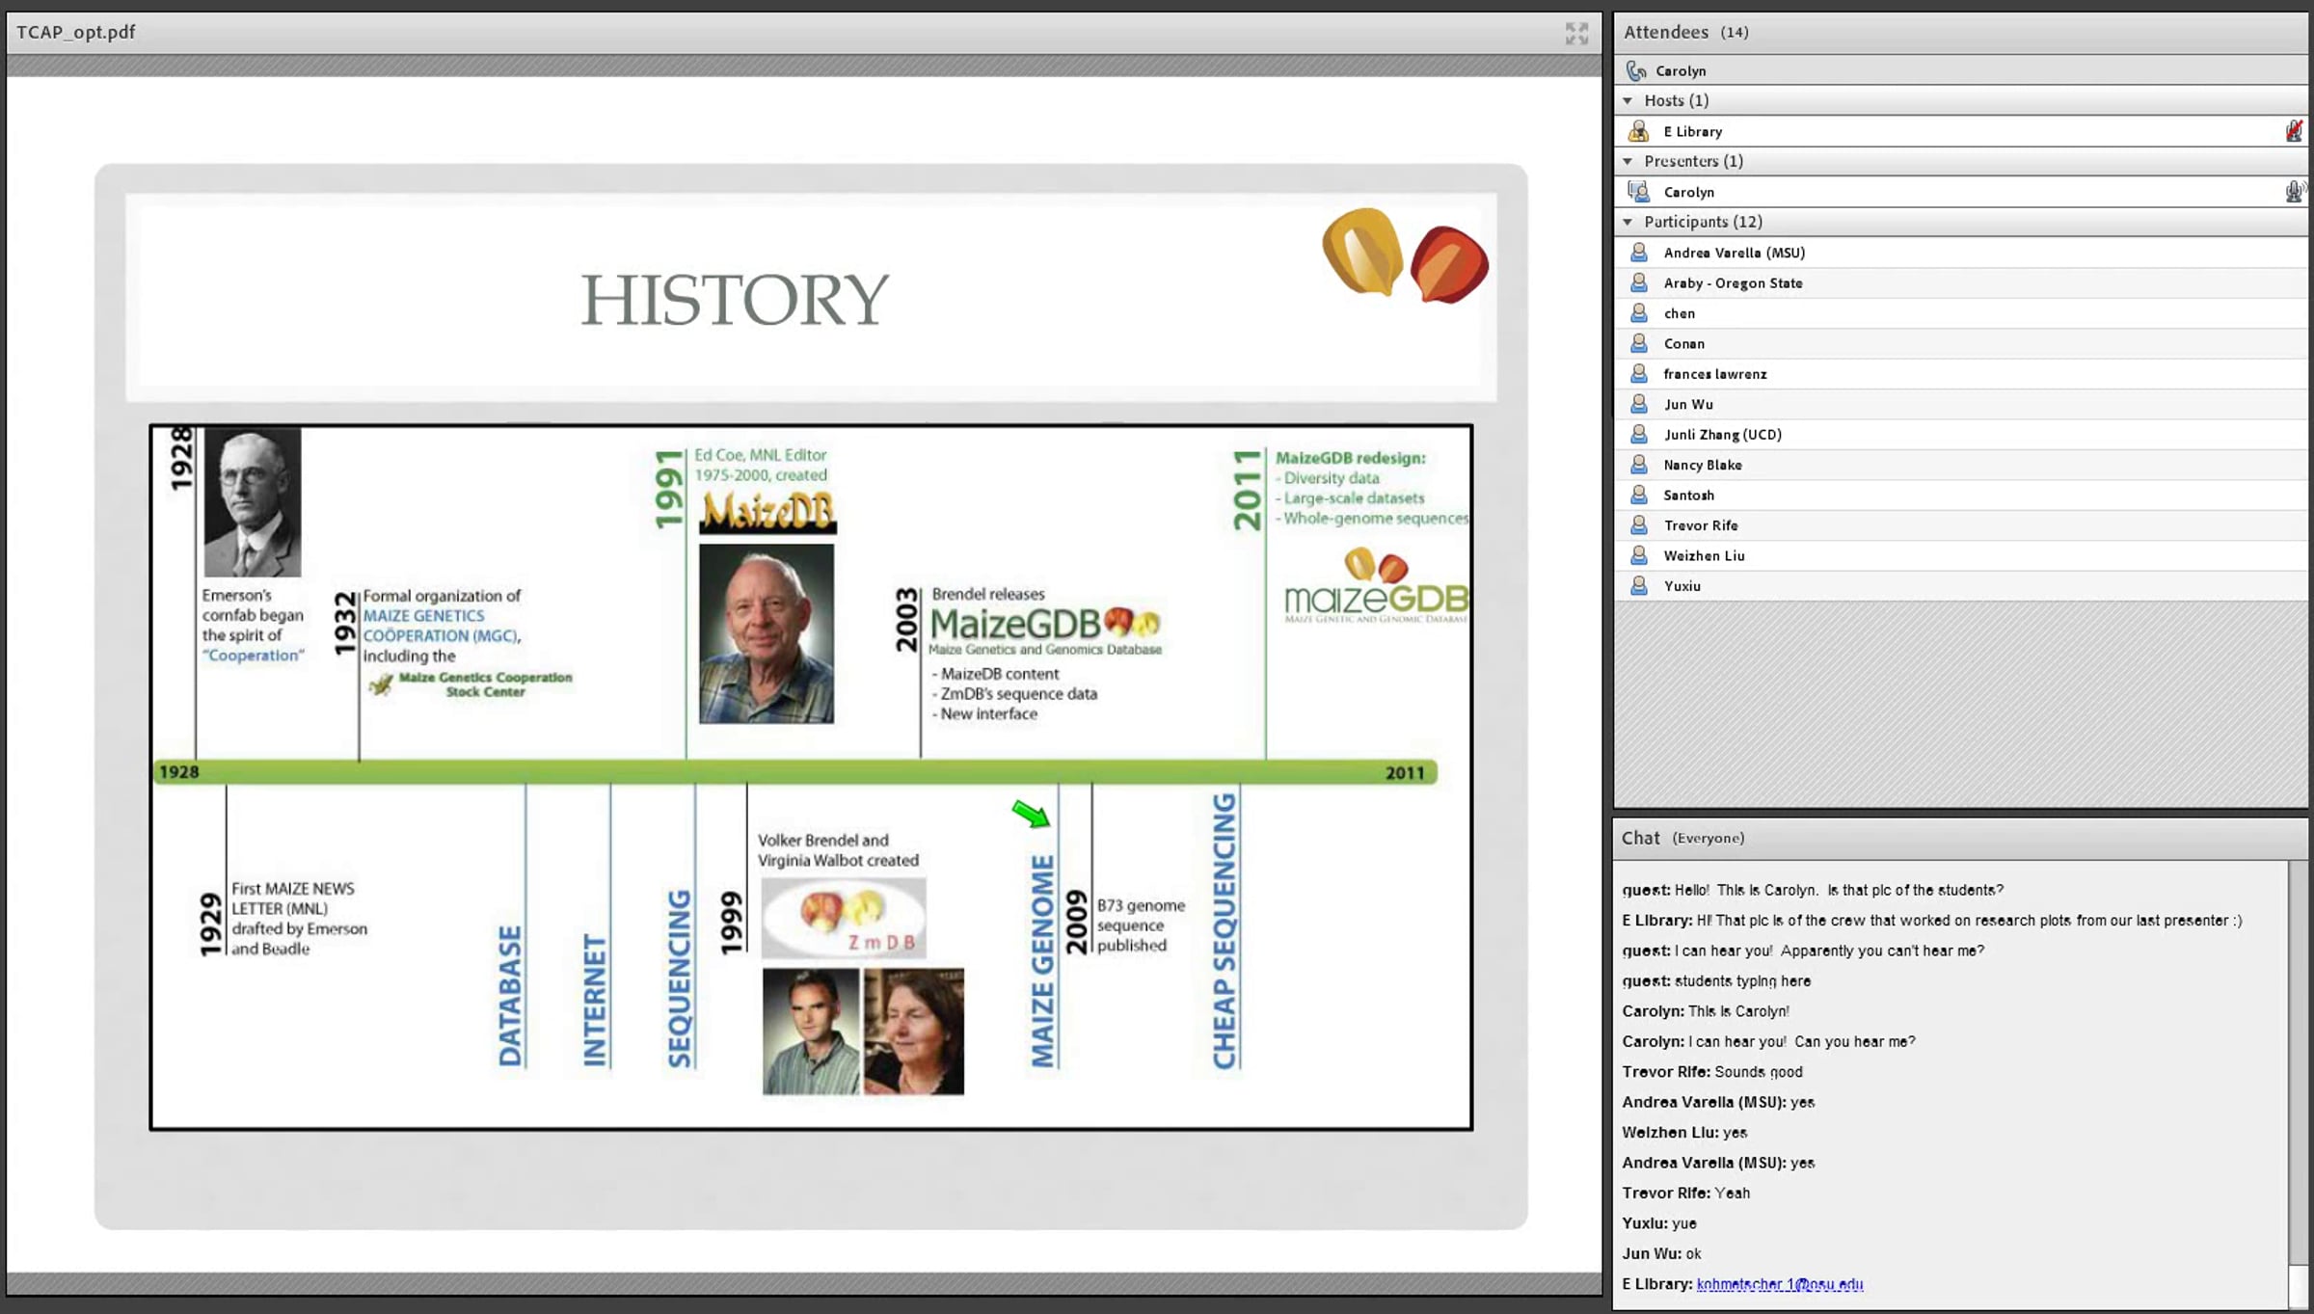Click the Participants (12) group label
This screenshot has height=1314, width=2314.
pyautogui.click(x=1703, y=222)
